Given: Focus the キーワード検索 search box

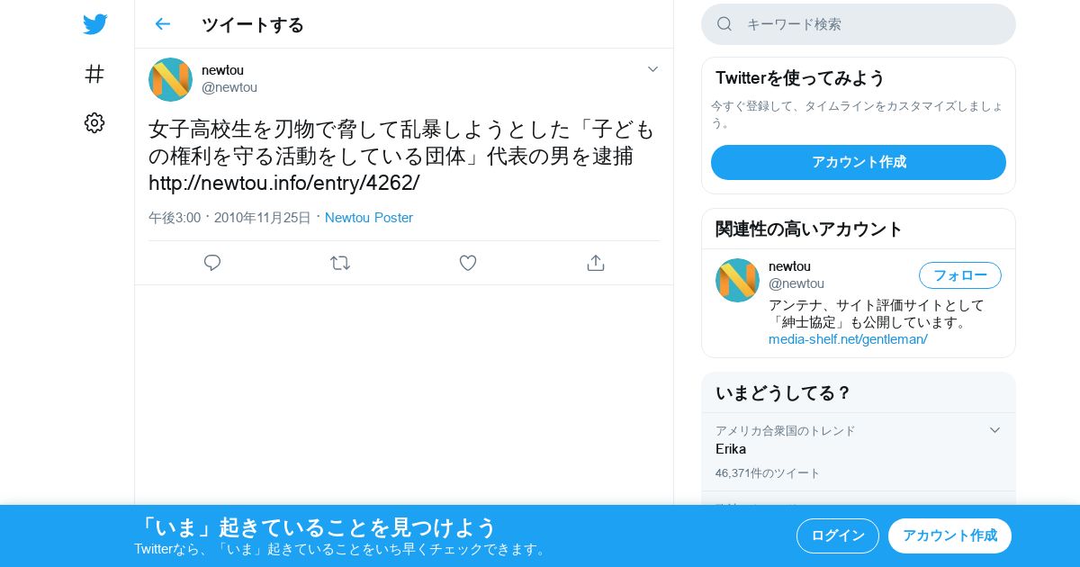Looking at the screenshot, I should point(859,24).
